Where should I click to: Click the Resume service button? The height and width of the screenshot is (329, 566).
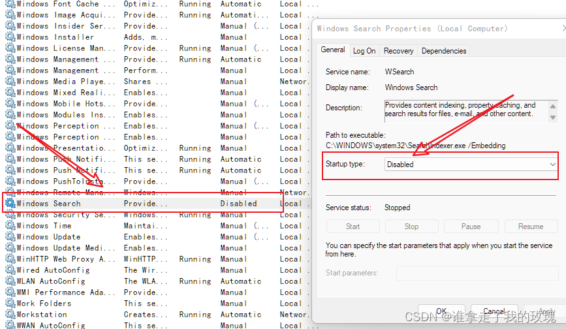531,226
